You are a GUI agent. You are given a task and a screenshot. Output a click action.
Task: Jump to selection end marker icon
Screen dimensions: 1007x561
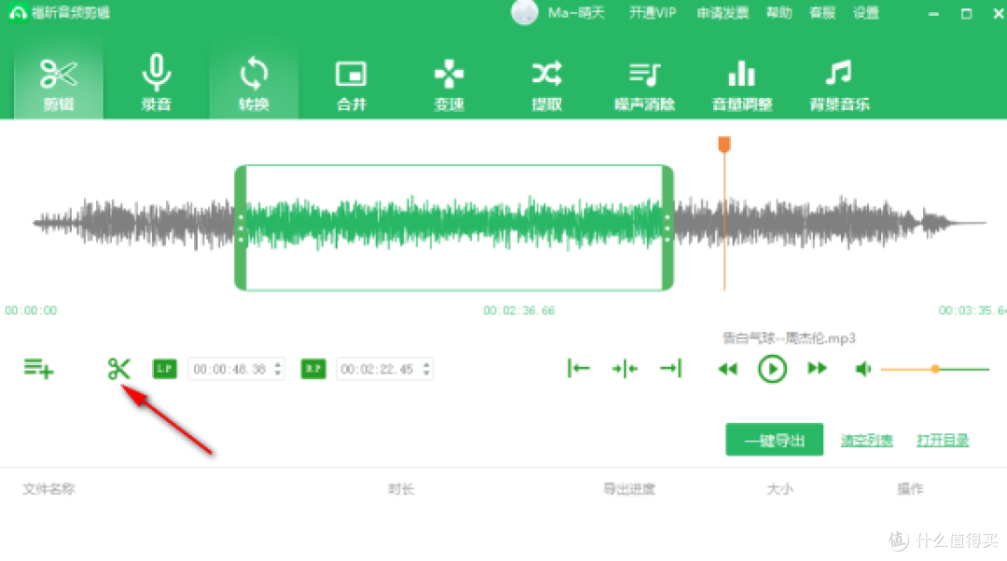pyautogui.click(x=670, y=368)
